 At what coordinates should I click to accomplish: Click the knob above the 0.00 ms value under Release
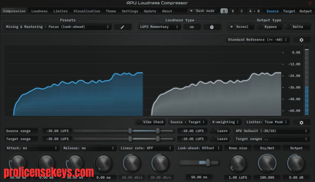104,163
